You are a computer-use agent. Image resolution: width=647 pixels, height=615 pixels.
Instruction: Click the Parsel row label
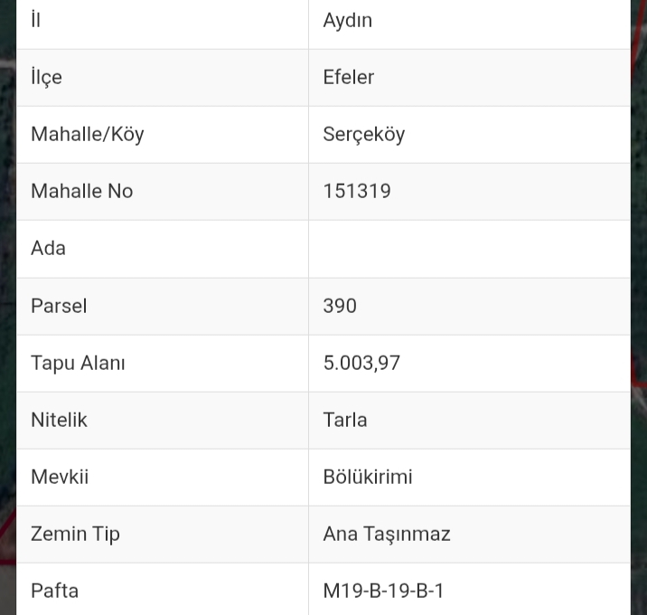point(59,306)
